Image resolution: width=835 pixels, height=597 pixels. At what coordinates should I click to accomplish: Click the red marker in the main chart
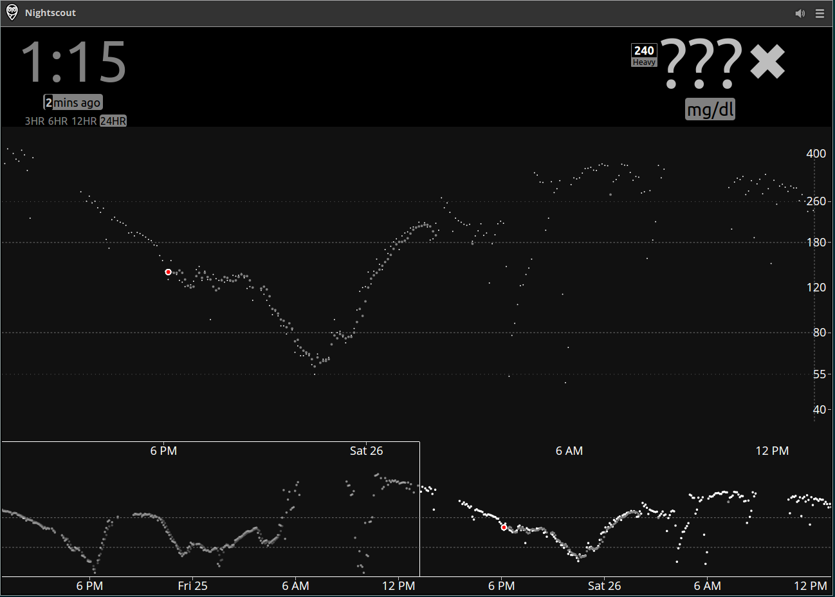169,272
